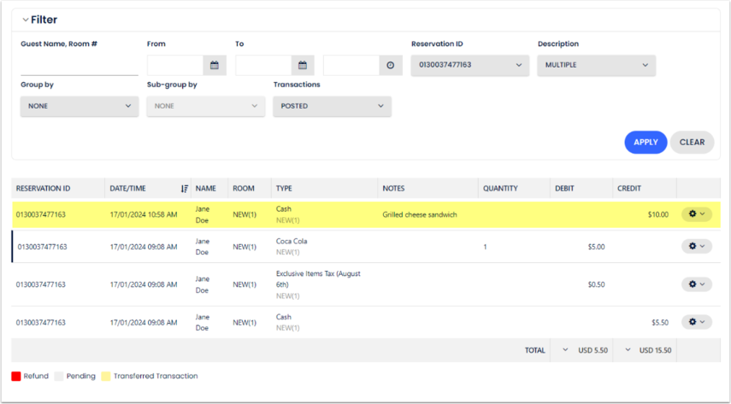731x404 pixels.
Task: Click the Reservation ID column header
Action: (x=44, y=188)
